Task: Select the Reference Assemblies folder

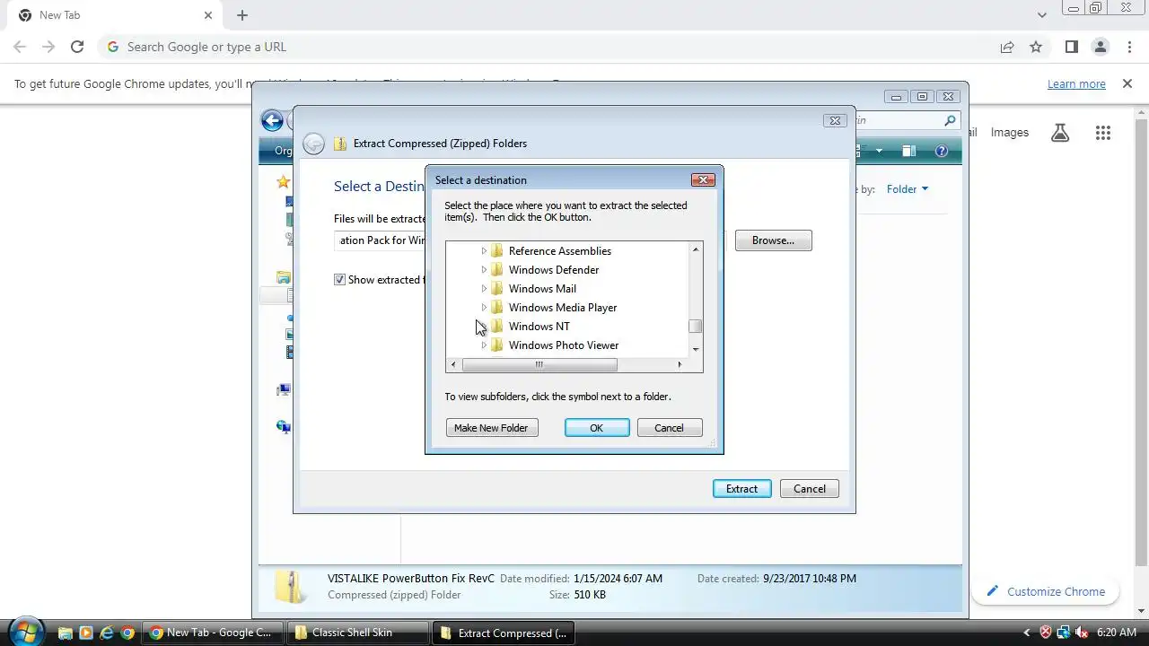Action: (x=560, y=251)
